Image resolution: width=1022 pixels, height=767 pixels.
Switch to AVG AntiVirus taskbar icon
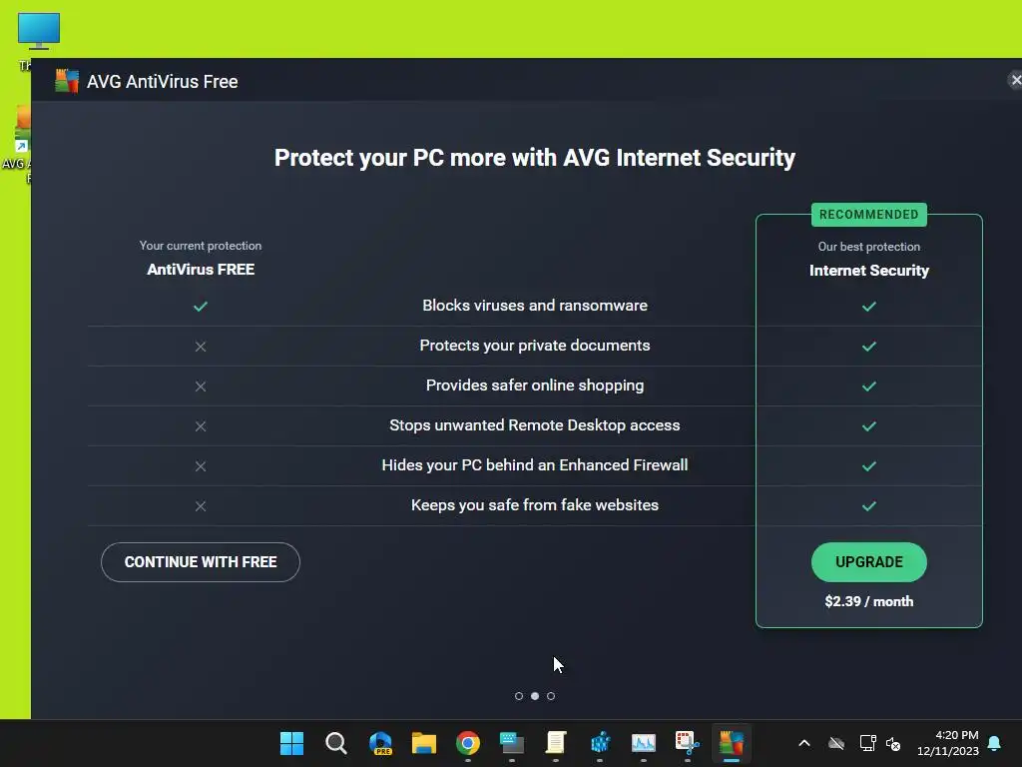pyautogui.click(x=732, y=743)
